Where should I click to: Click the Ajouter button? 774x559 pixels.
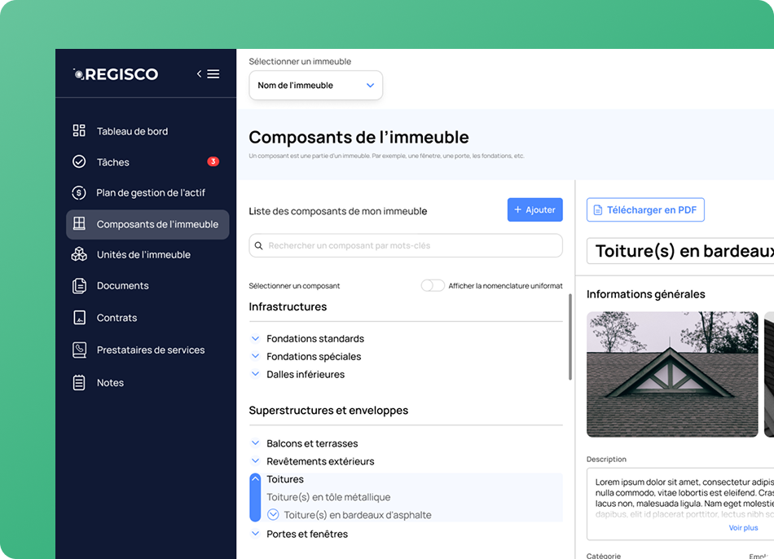(534, 210)
